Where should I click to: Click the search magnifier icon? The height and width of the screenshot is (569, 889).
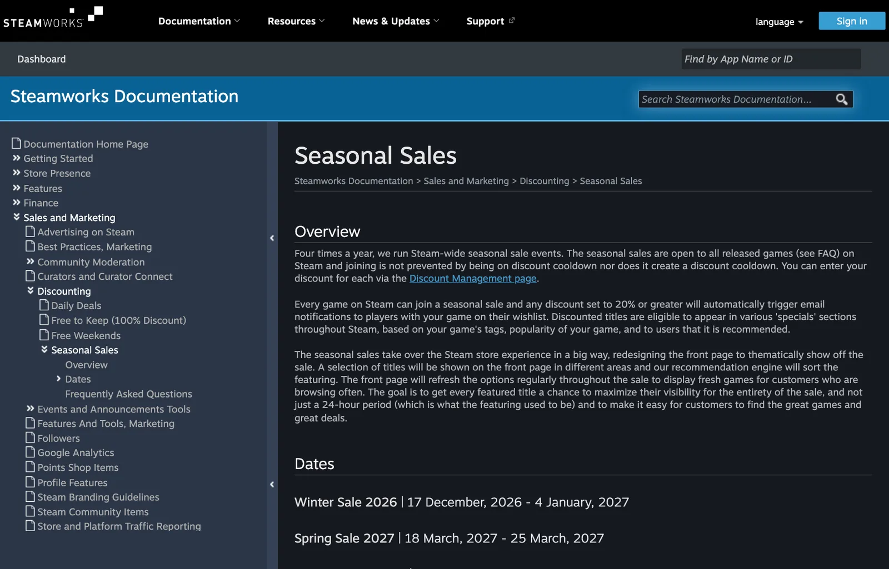pos(841,99)
